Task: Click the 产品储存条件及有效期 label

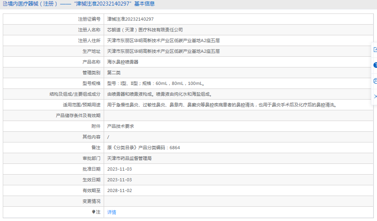Action: coord(78,115)
